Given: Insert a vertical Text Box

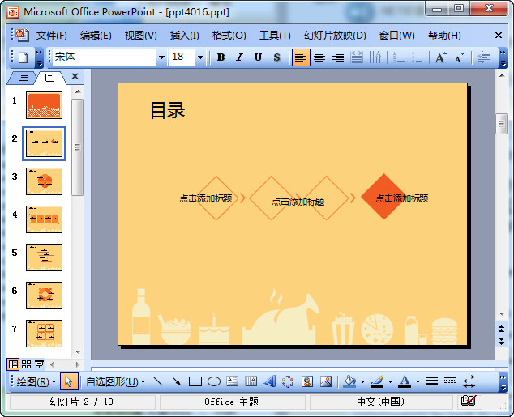Looking at the screenshot, I should point(251,381).
